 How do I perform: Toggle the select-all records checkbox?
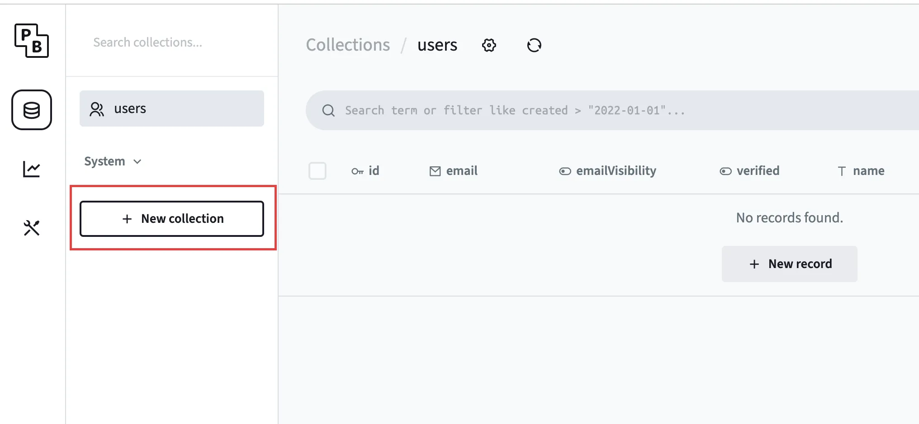[x=317, y=171]
